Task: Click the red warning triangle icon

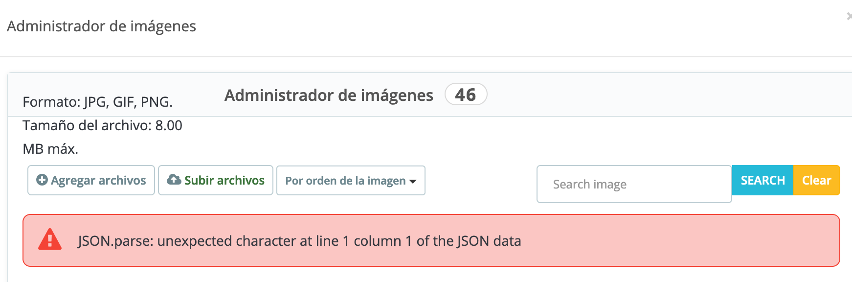Action: tap(50, 240)
